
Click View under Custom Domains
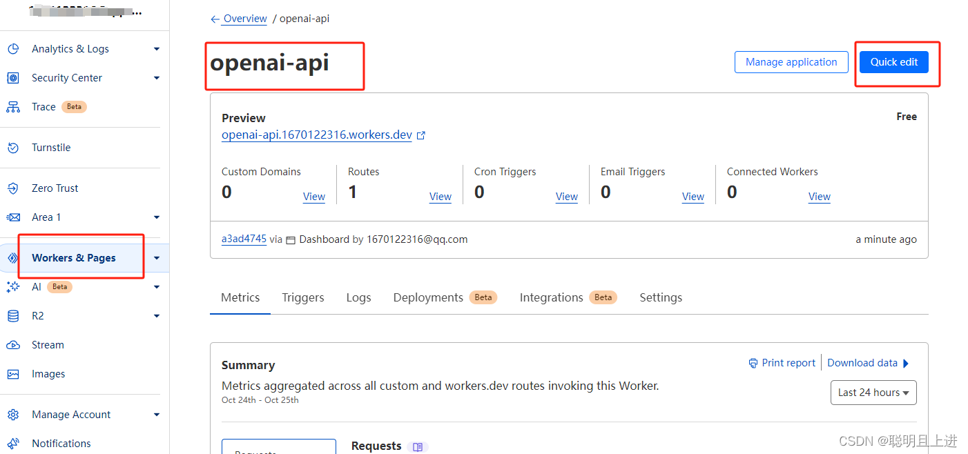tap(314, 197)
